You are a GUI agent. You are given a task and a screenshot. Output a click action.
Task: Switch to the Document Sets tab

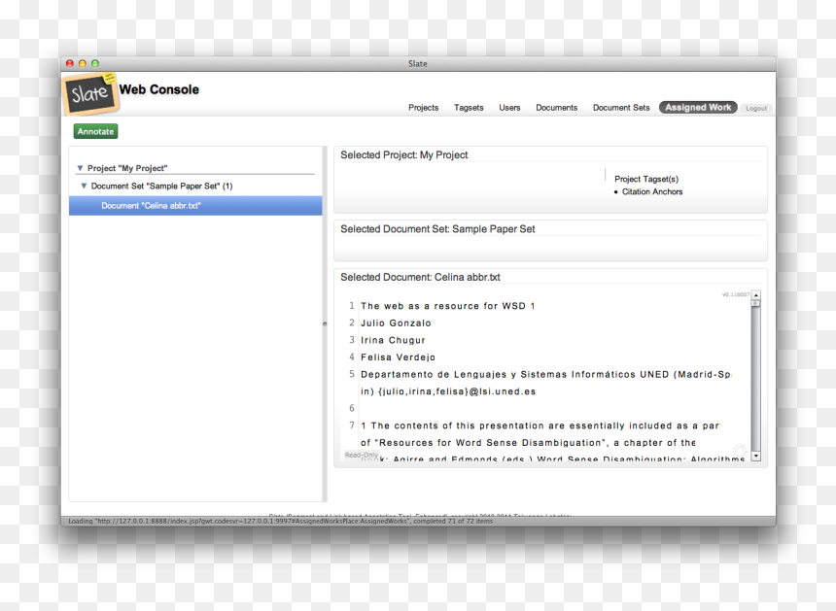pyautogui.click(x=621, y=108)
